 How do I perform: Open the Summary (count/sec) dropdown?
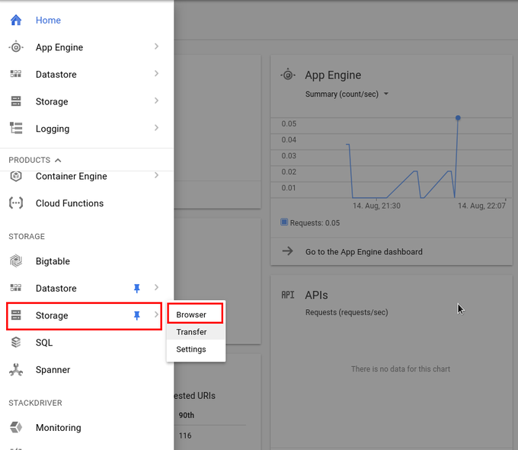[x=347, y=94]
